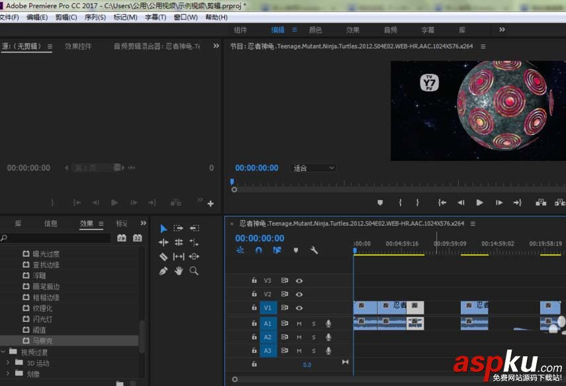
Task: Select the Razor tool
Action: pos(164,256)
